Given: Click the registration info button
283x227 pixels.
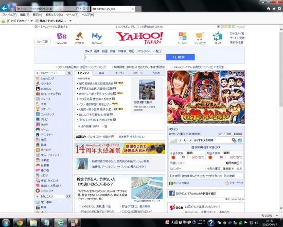Looking at the screenshot, I should click(x=238, y=134).
